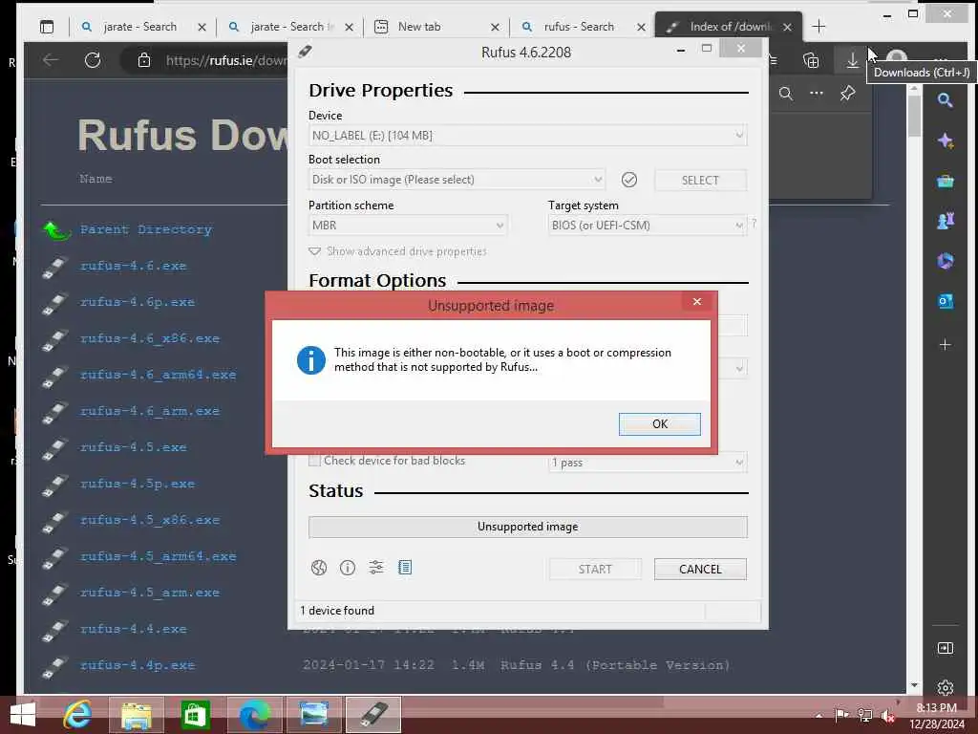Open the rufus-4.6.exe download link
The image size is (978, 734).
134,266
